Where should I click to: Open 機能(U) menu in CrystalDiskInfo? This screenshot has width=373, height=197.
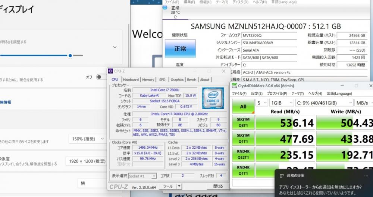click(x=205, y=2)
